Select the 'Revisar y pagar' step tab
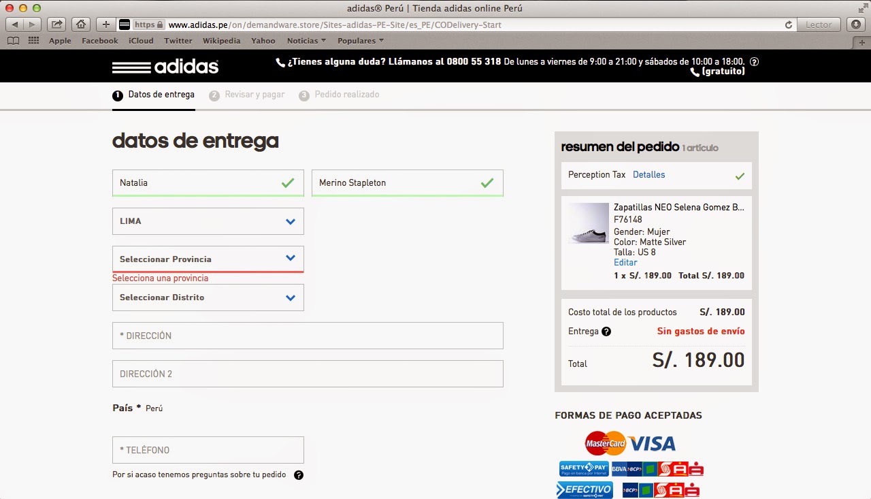Screen dimensions: 871x499 (x=247, y=95)
